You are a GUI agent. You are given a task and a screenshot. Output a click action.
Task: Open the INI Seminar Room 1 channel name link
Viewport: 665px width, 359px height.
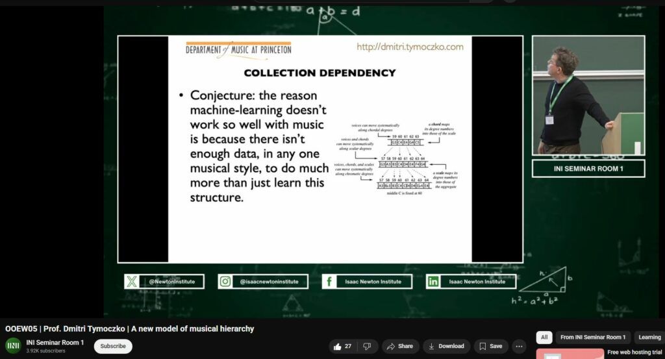tap(55, 342)
